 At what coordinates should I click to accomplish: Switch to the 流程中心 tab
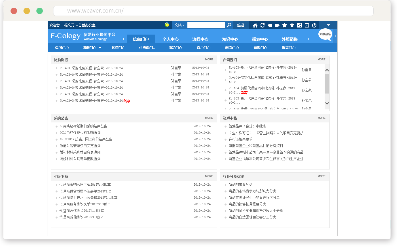pyautogui.click(x=200, y=39)
